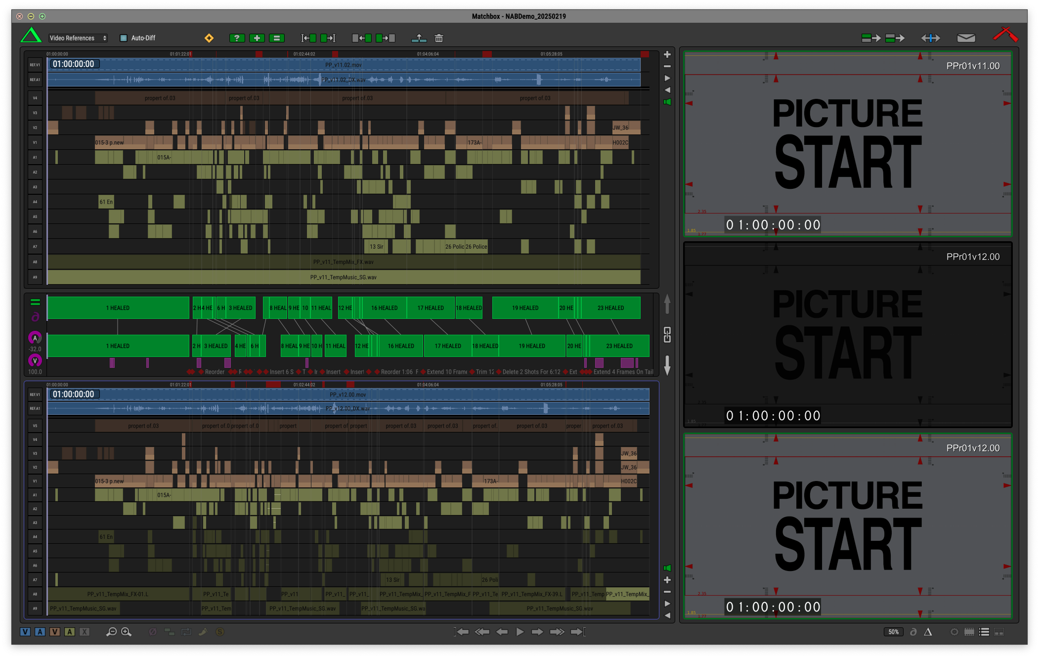Click the bottom-green track arrow icon

pos(895,38)
